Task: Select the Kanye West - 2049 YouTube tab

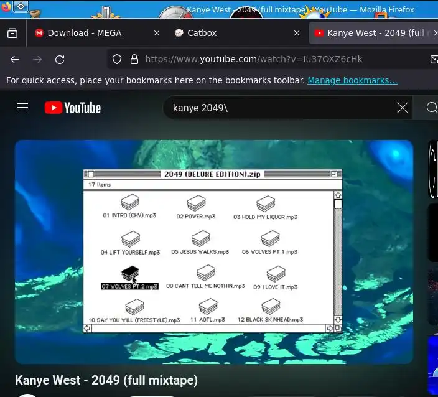Action: coord(375,33)
